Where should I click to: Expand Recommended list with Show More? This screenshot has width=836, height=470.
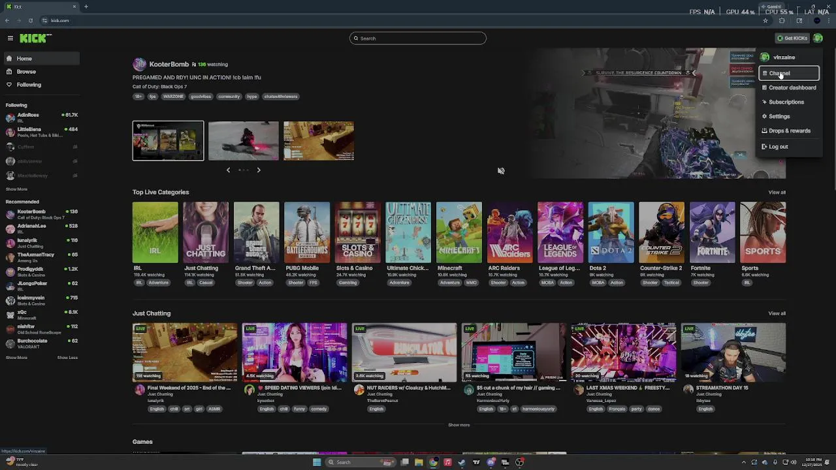16,358
